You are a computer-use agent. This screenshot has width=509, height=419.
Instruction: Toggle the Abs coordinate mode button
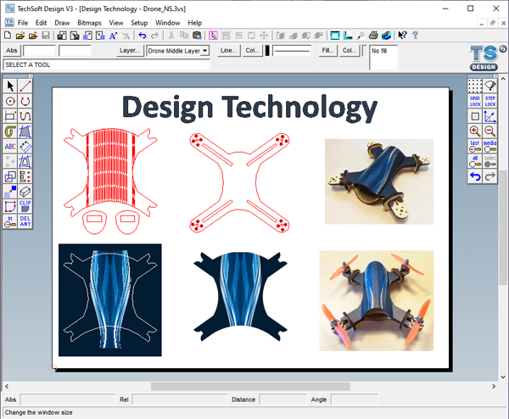[x=11, y=51]
